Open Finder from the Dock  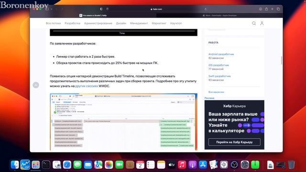15,165
